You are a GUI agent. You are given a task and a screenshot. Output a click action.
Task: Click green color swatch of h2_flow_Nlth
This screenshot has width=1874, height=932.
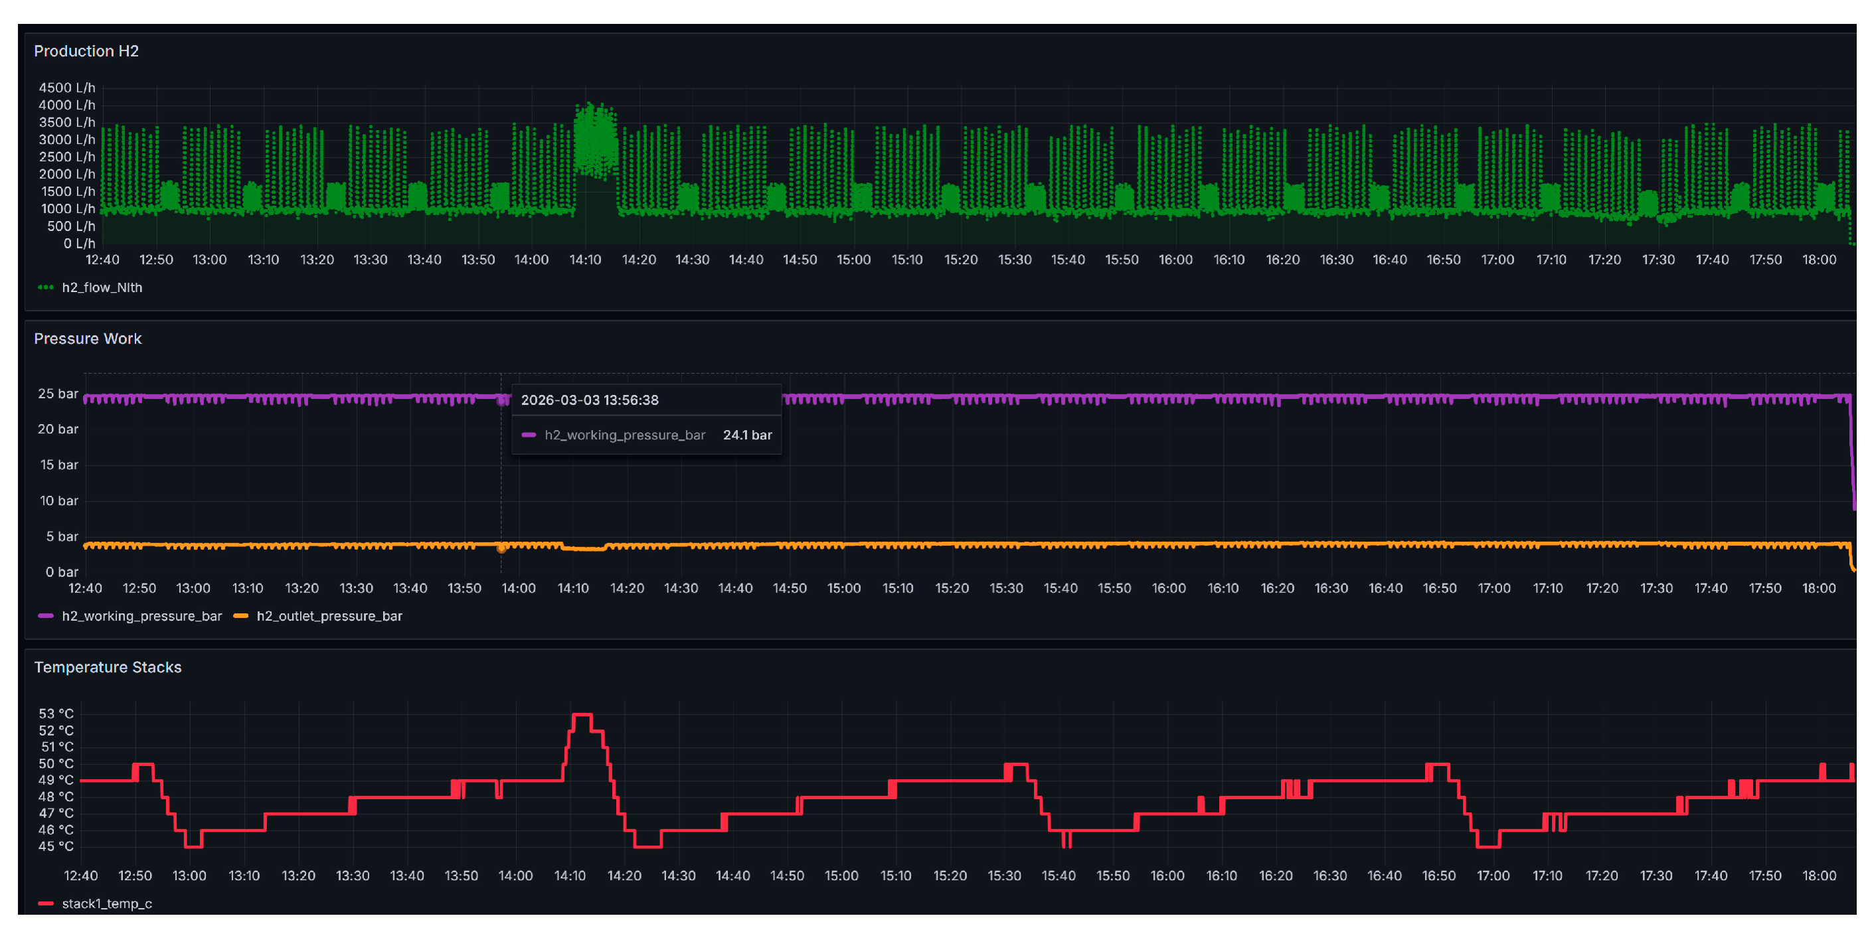tap(46, 288)
